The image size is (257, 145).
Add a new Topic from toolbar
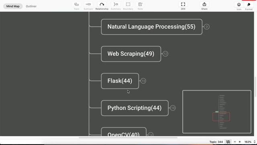tap(76, 6)
